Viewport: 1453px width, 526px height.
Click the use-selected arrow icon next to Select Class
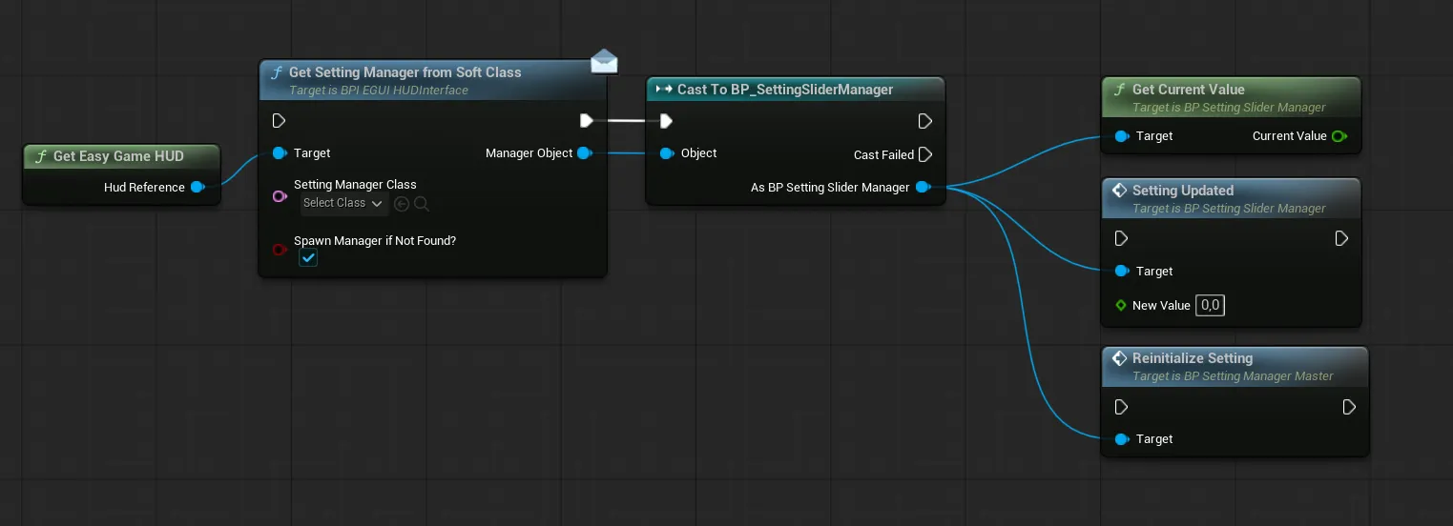pyautogui.click(x=402, y=204)
